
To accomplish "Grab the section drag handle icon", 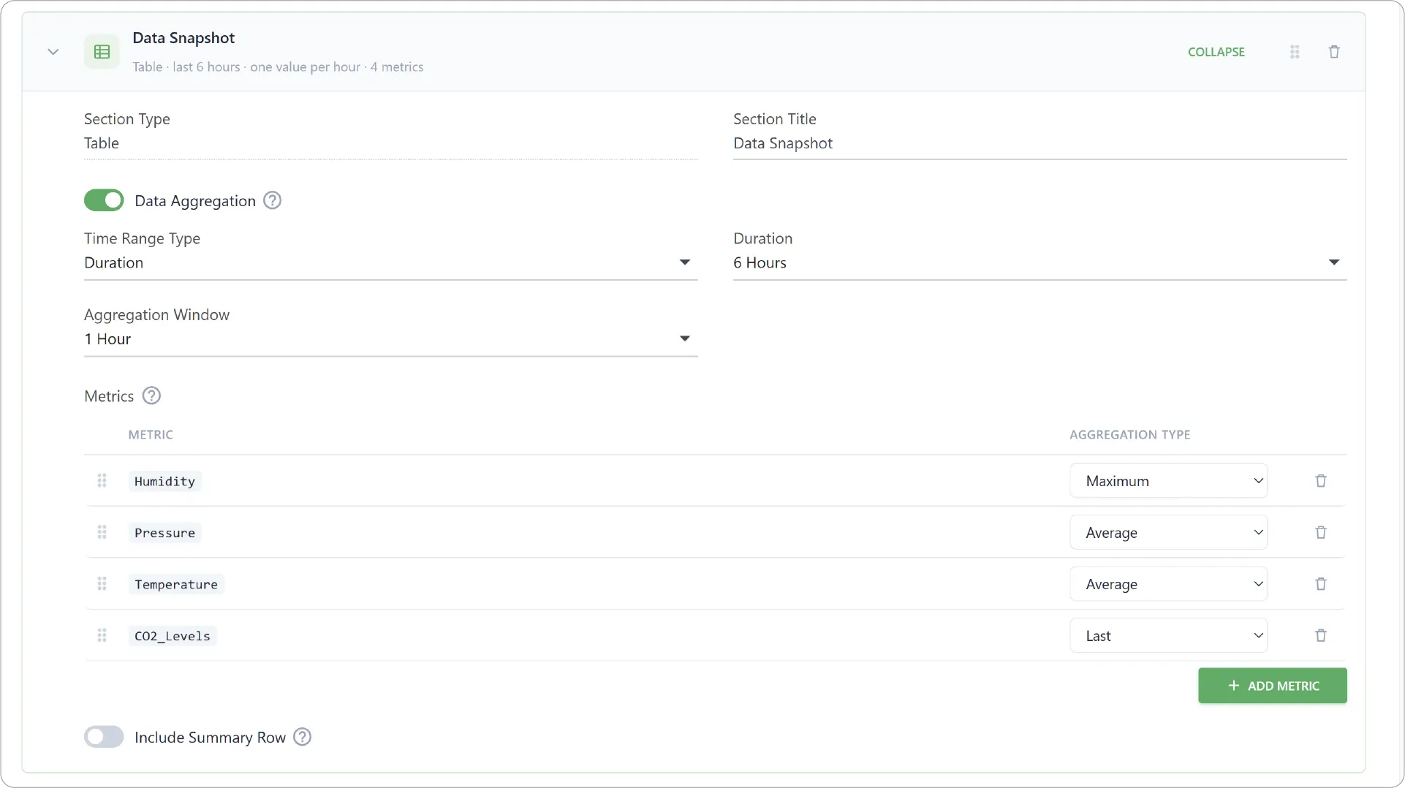I will point(1294,52).
